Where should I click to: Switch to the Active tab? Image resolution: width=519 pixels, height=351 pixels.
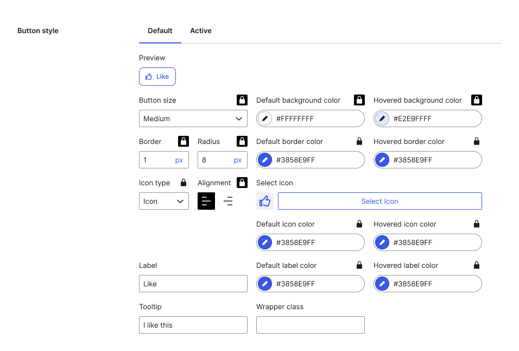coord(200,31)
